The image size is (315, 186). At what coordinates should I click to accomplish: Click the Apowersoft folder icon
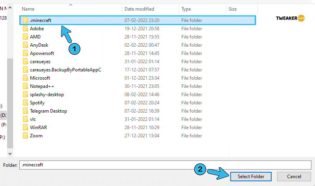(x=25, y=53)
